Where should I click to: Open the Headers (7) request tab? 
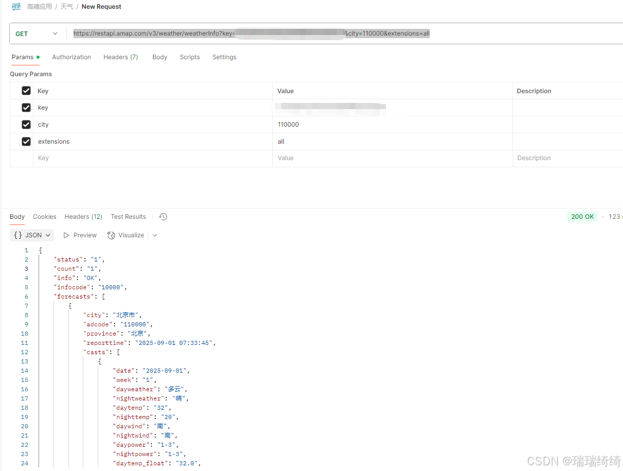[x=121, y=57]
